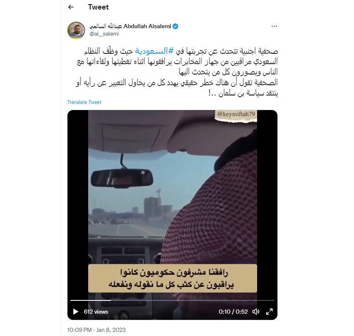Click the verified blue checkmark badge
The image size is (354, 336).
176,26
